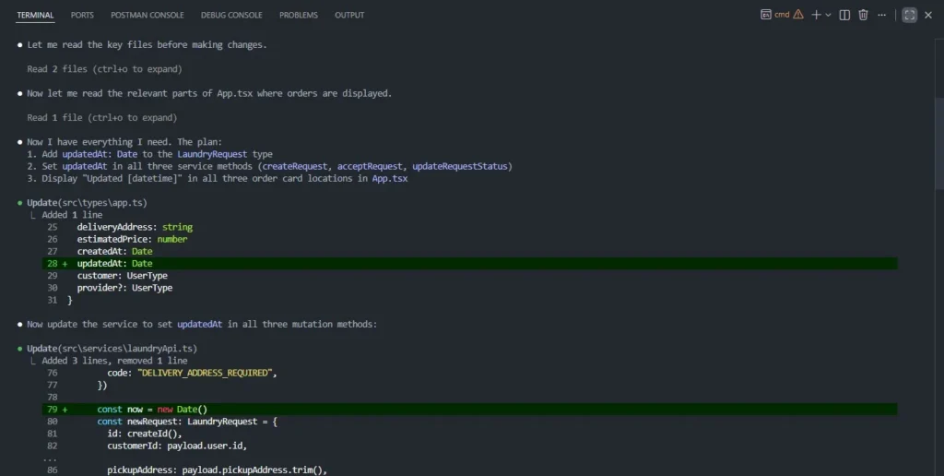The width and height of the screenshot is (944, 476).
Task: Click the createRequest method name
Action: (294, 166)
